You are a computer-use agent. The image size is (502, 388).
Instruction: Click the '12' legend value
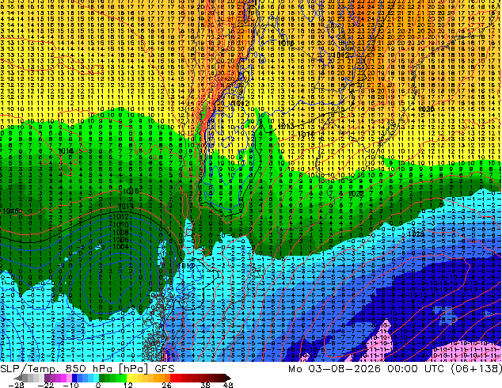point(128,385)
